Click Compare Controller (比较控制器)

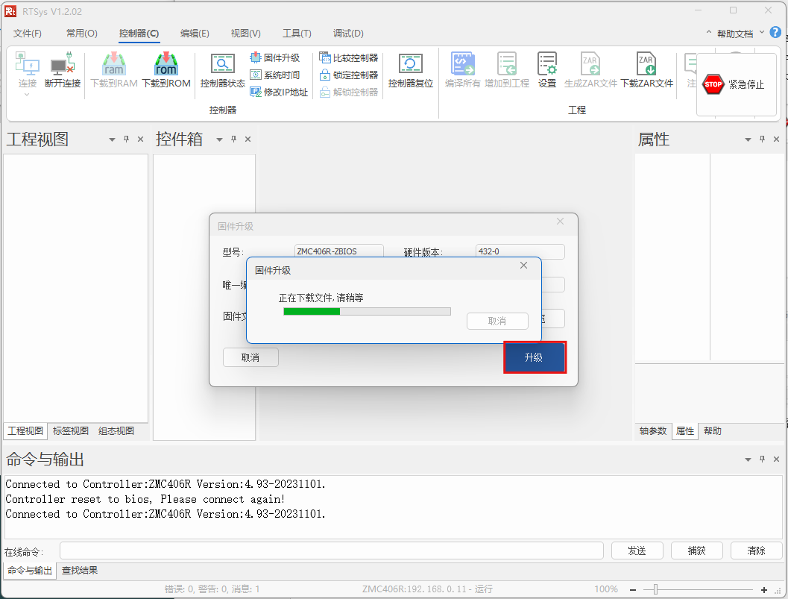[348, 58]
